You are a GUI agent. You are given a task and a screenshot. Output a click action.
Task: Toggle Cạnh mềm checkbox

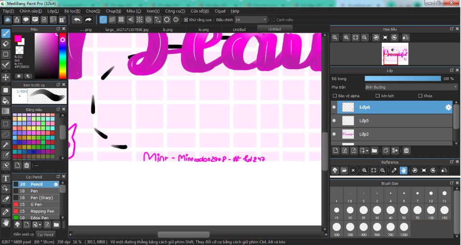click(x=272, y=20)
